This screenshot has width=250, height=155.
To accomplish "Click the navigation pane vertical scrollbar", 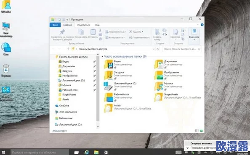I will pyautogui.click(x=98, y=89).
